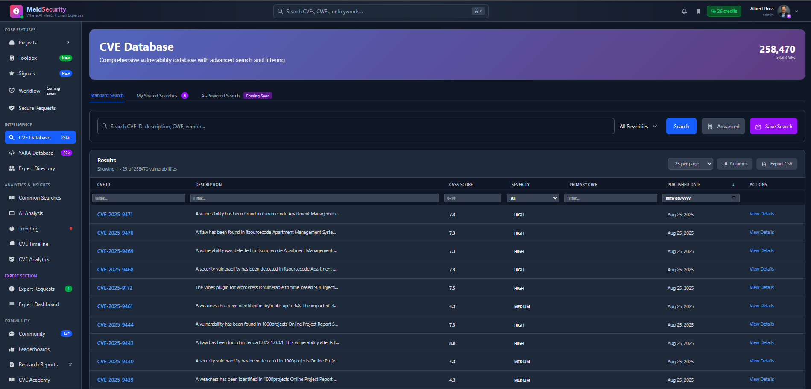Click the Common Searches book icon

coord(12,198)
